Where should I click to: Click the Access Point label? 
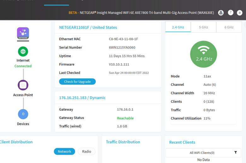[x=23, y=95]
